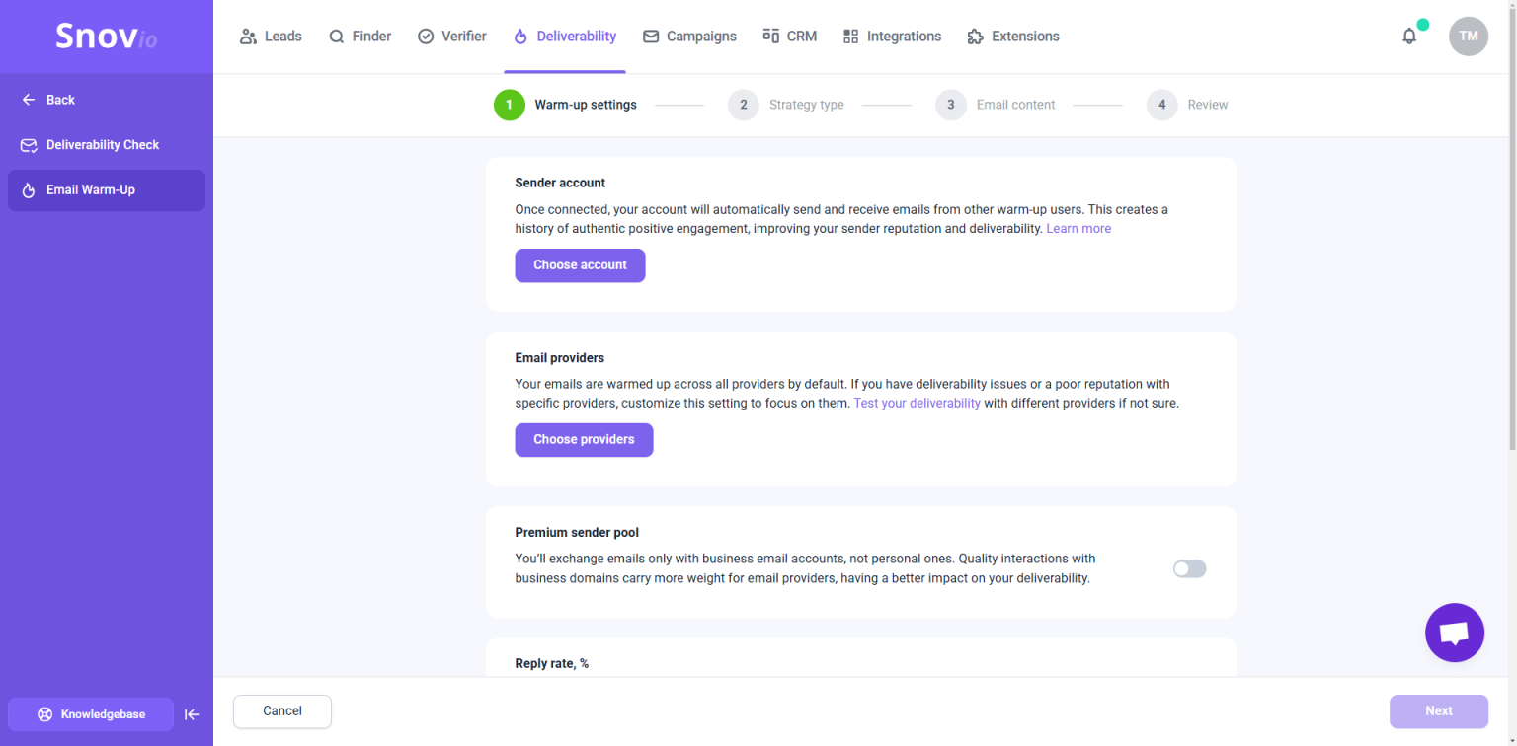Screen dimensions: 1517x746
Task: Open the live chat bubble
Action: [1455, 633]
